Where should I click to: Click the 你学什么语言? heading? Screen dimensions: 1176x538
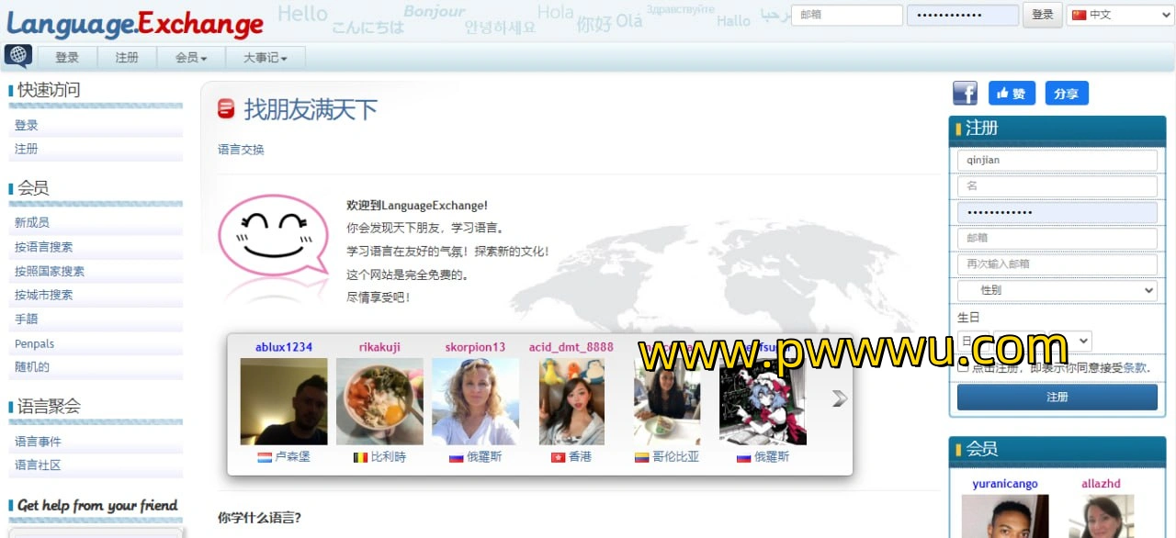(259, 518)
